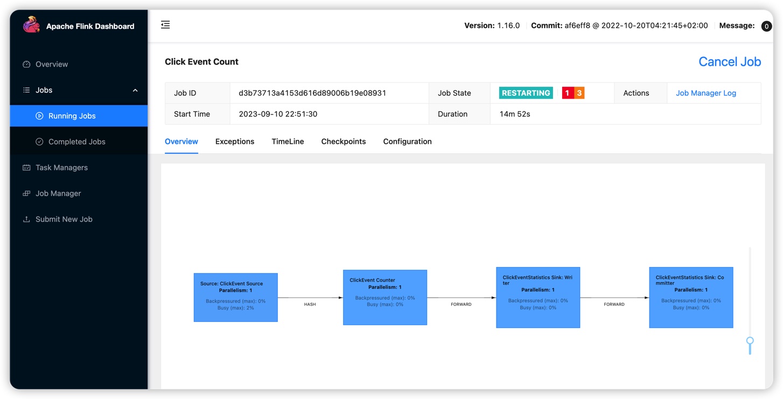Switch to the Checkpoints tab
Screen dimensions: 783x399
coord(343,142)
